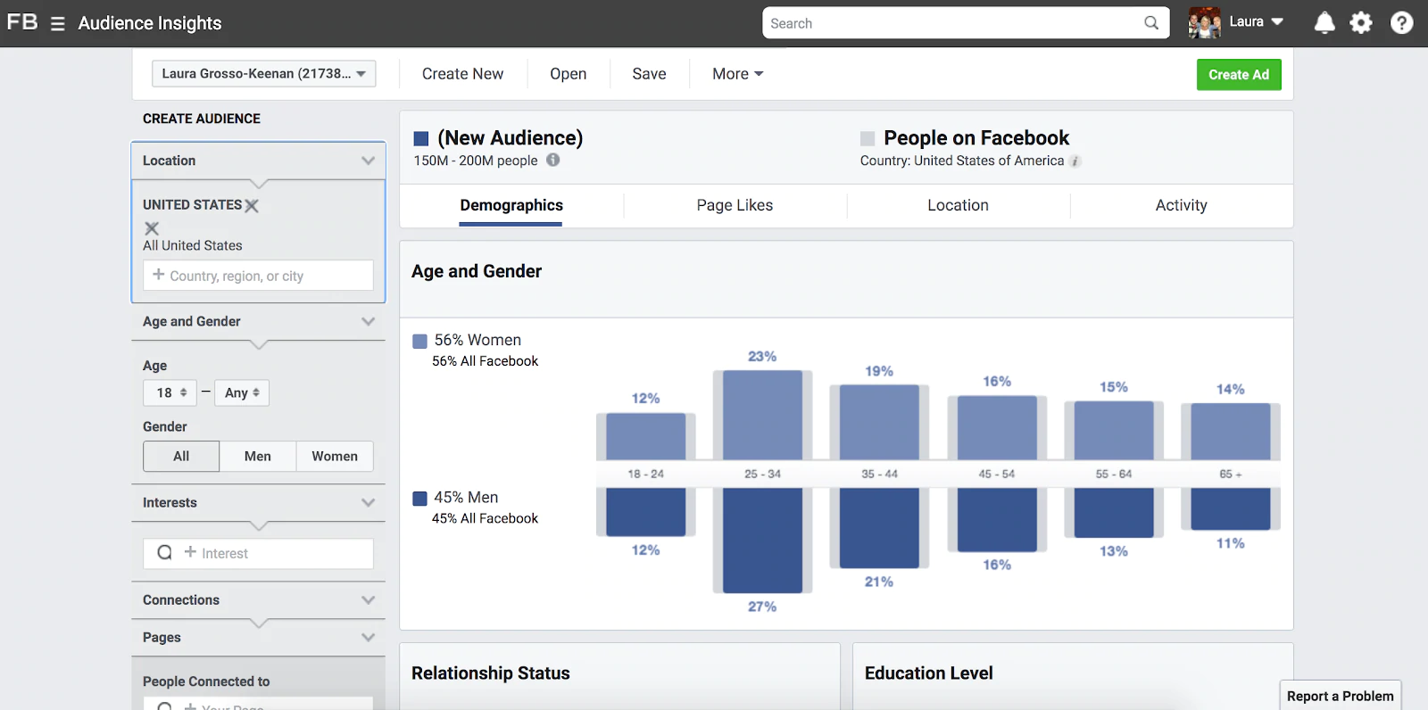This screenshot has height=710, width=1428.
Task: Click the women 35 - 44 bar
Action: click(879, 423)
